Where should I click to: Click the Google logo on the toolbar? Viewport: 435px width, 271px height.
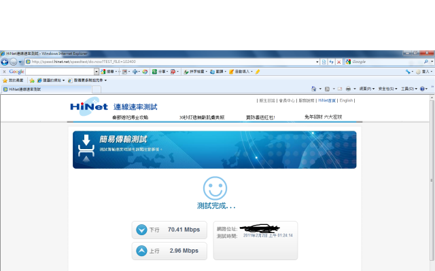click(16, 72)
